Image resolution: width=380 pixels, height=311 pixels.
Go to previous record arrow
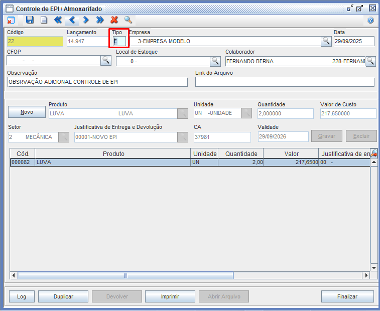[x=72, y=20]
